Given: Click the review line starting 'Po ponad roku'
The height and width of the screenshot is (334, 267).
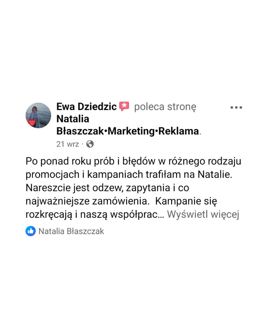Looking at the screenshot, I should pyautogui.click(x=133, y=161).
